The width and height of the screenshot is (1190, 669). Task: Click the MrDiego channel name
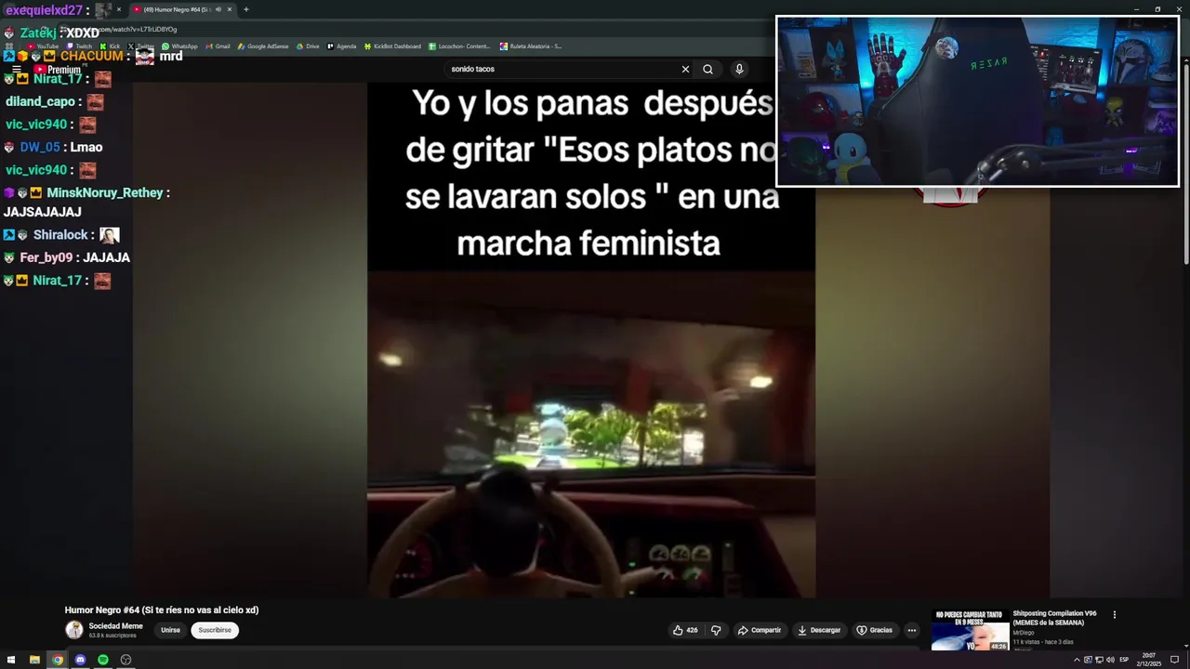coord(1024,633)
